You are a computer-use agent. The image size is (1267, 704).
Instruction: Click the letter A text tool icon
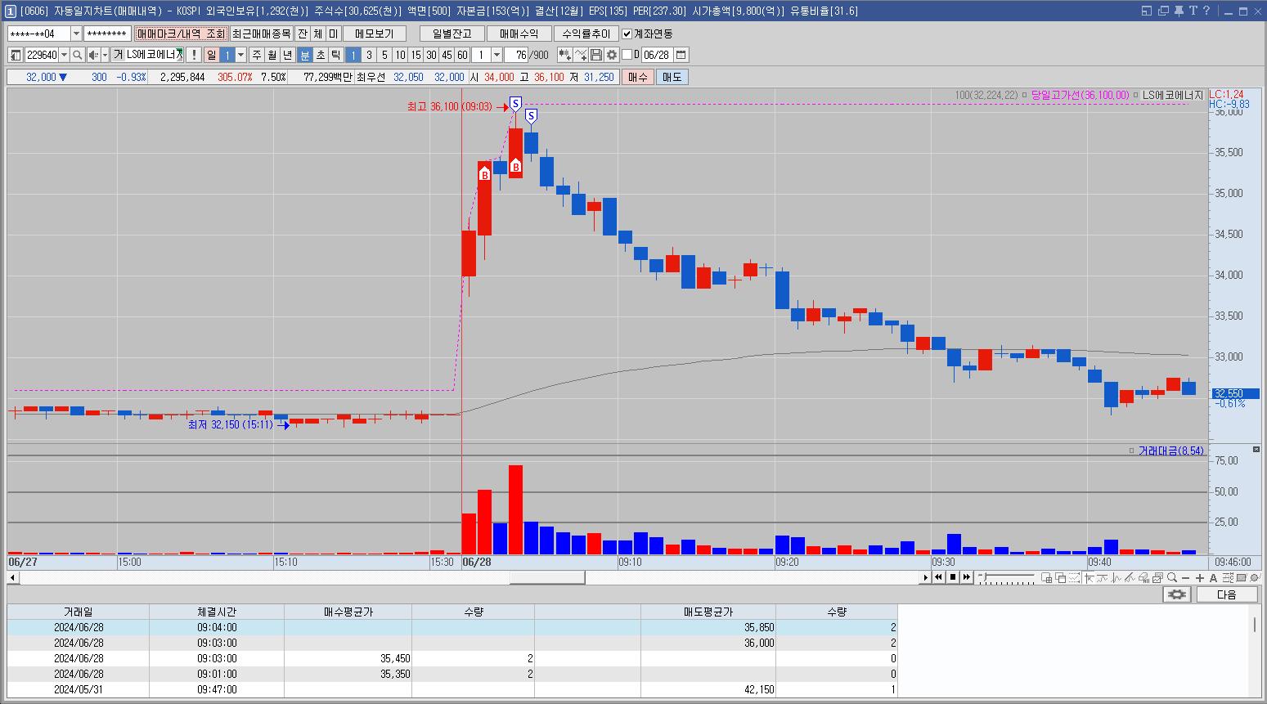click(1213, 578)
